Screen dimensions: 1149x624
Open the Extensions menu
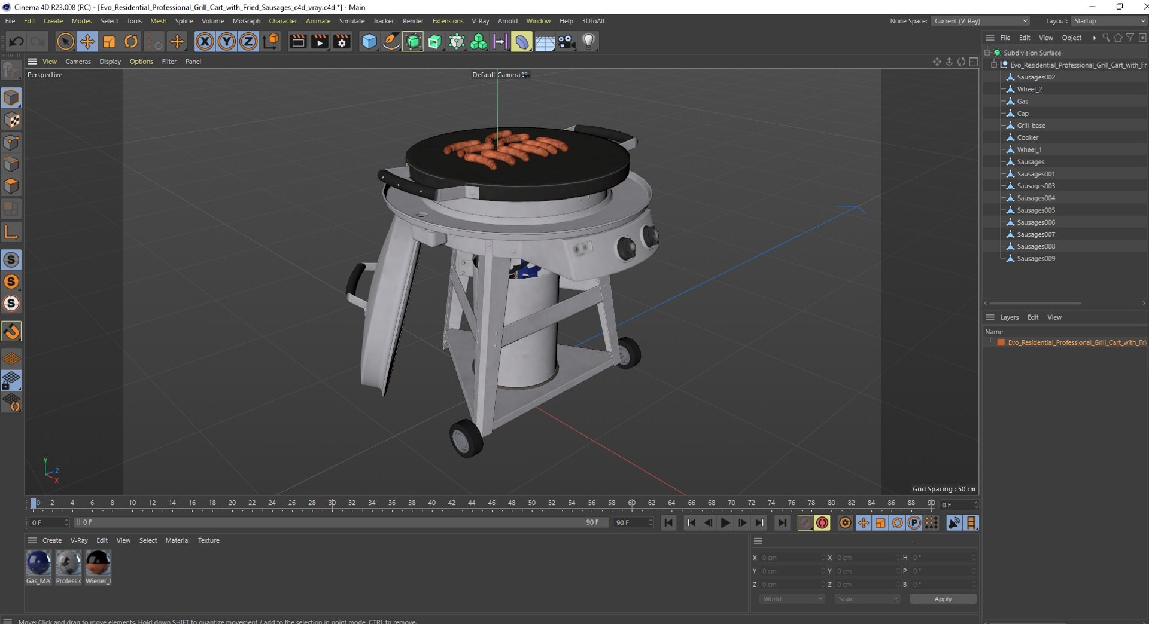[x=448, y=21]
